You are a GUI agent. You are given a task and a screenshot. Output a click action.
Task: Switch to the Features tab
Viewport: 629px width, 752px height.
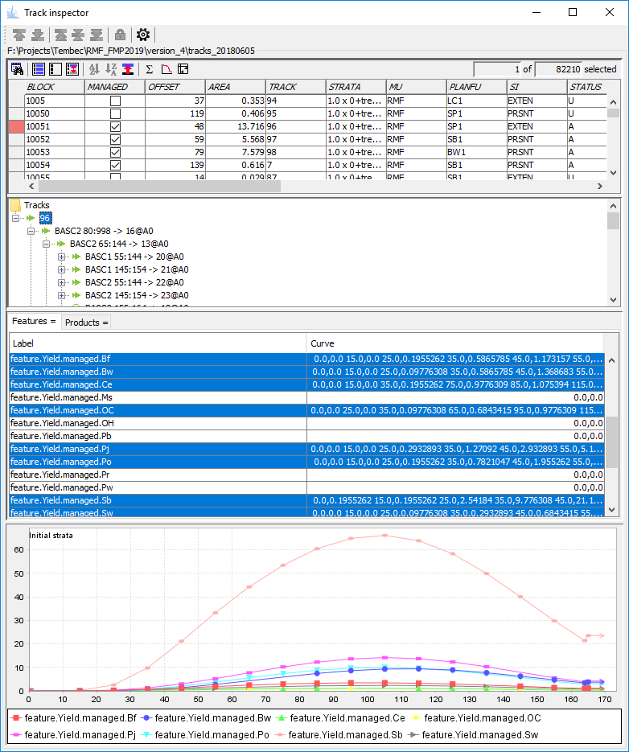[33, 322]
